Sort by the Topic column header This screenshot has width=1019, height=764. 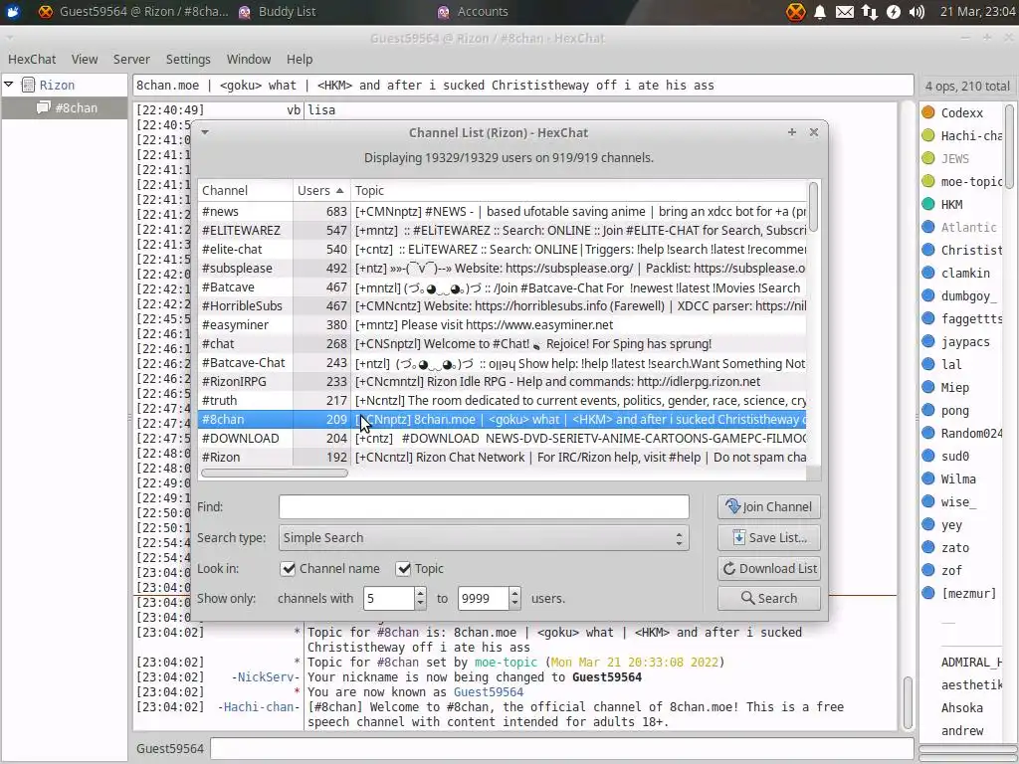pos(578,190)
